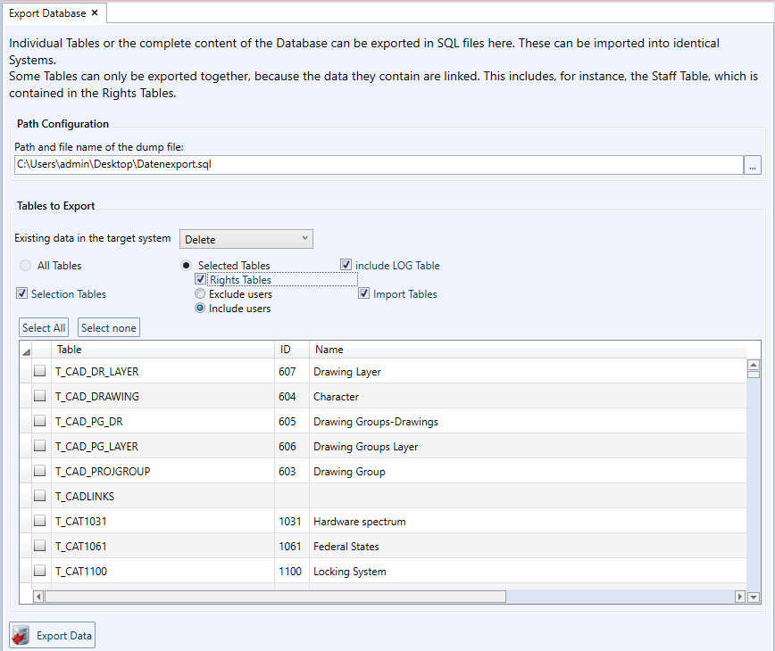Click horizontal scrollbar right arrow
Viewport: 775px width, 651px height.
pos(739,597)
